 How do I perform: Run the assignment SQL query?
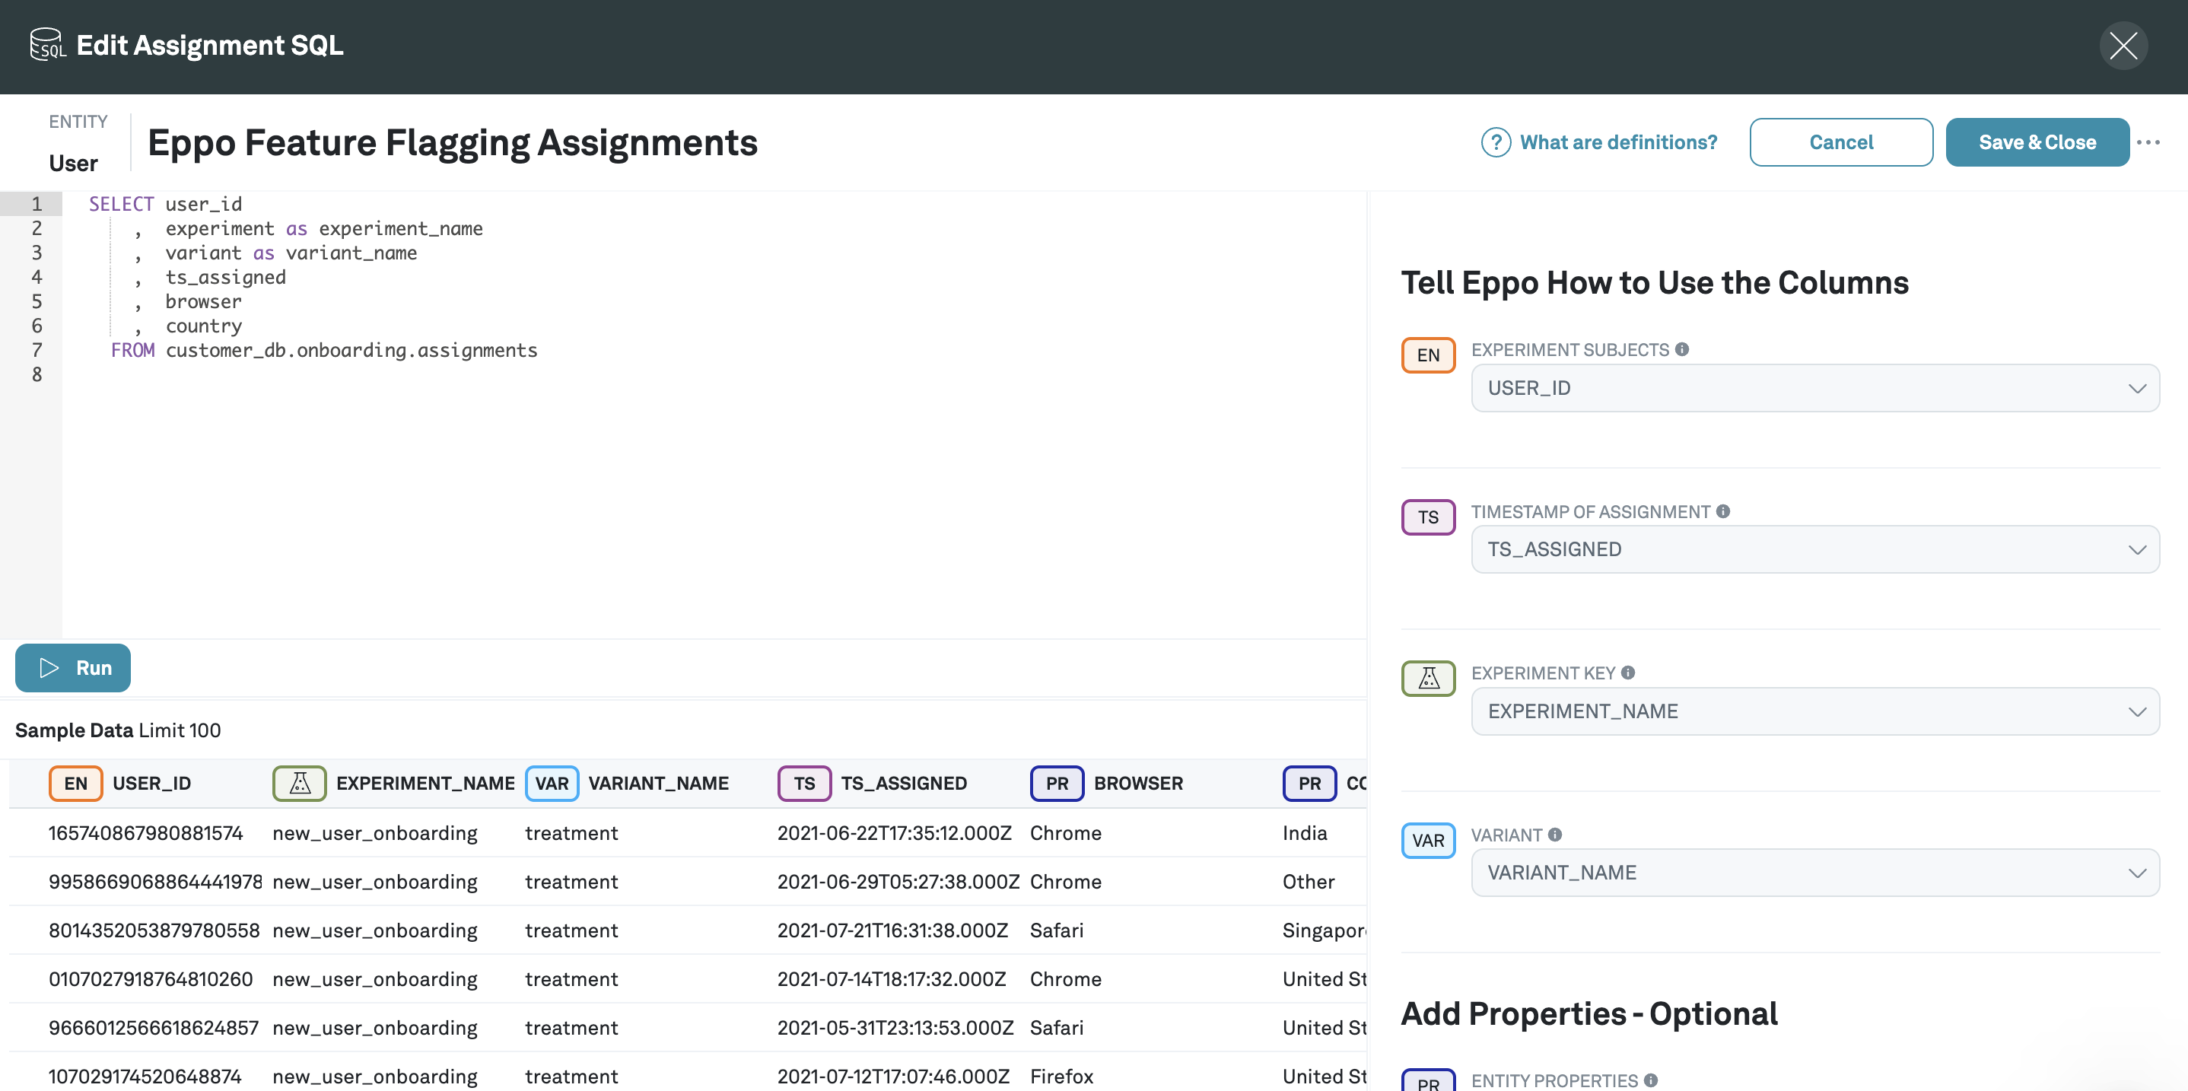click(72, 668)
